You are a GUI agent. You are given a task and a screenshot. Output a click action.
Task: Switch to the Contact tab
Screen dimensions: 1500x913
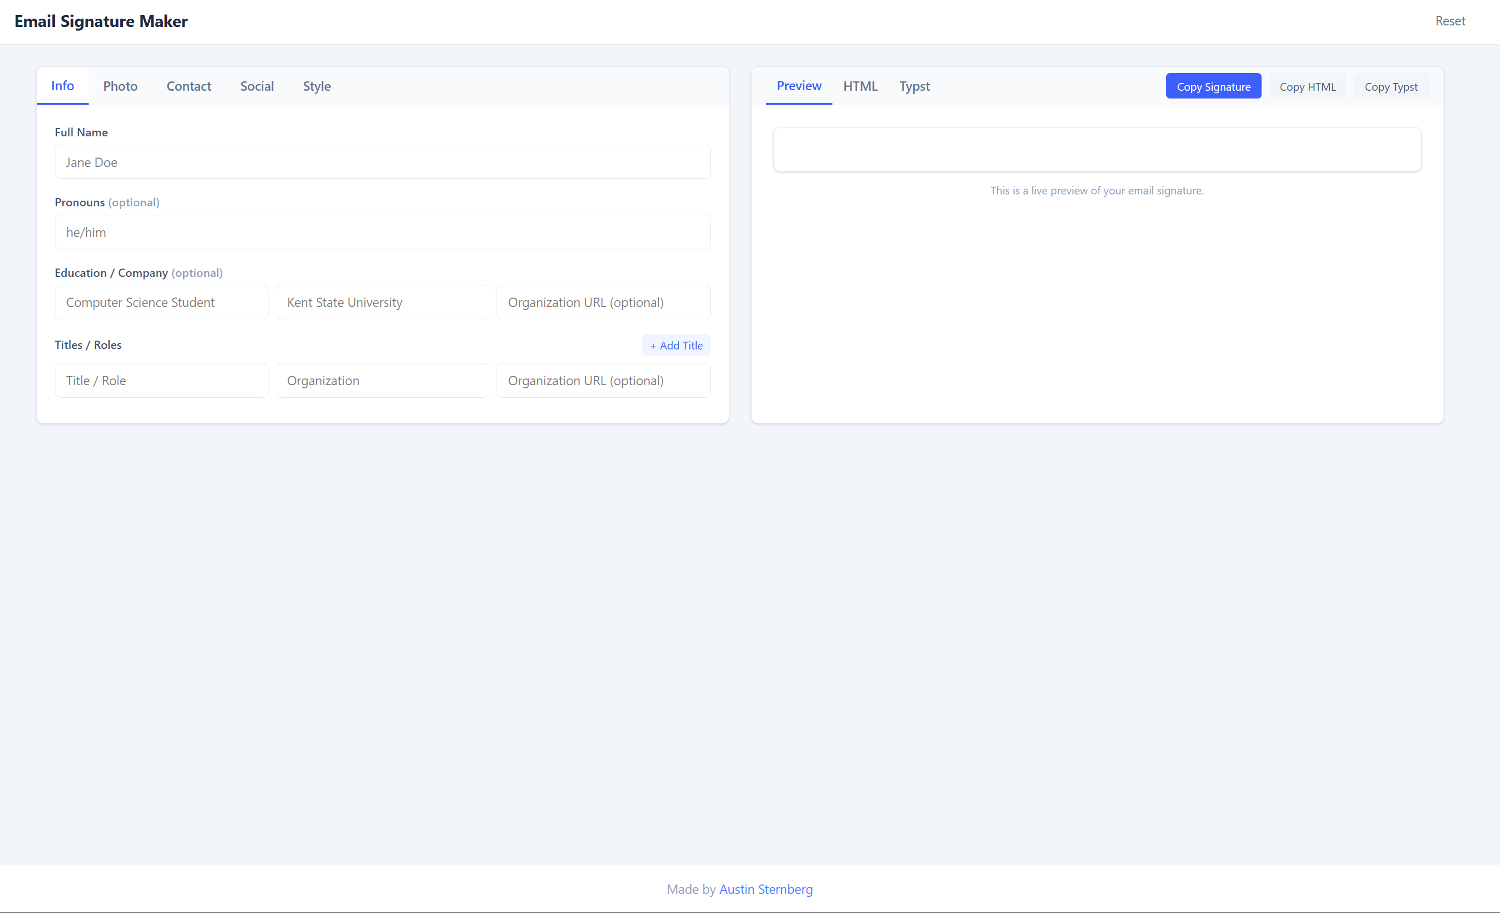(188, 86)
